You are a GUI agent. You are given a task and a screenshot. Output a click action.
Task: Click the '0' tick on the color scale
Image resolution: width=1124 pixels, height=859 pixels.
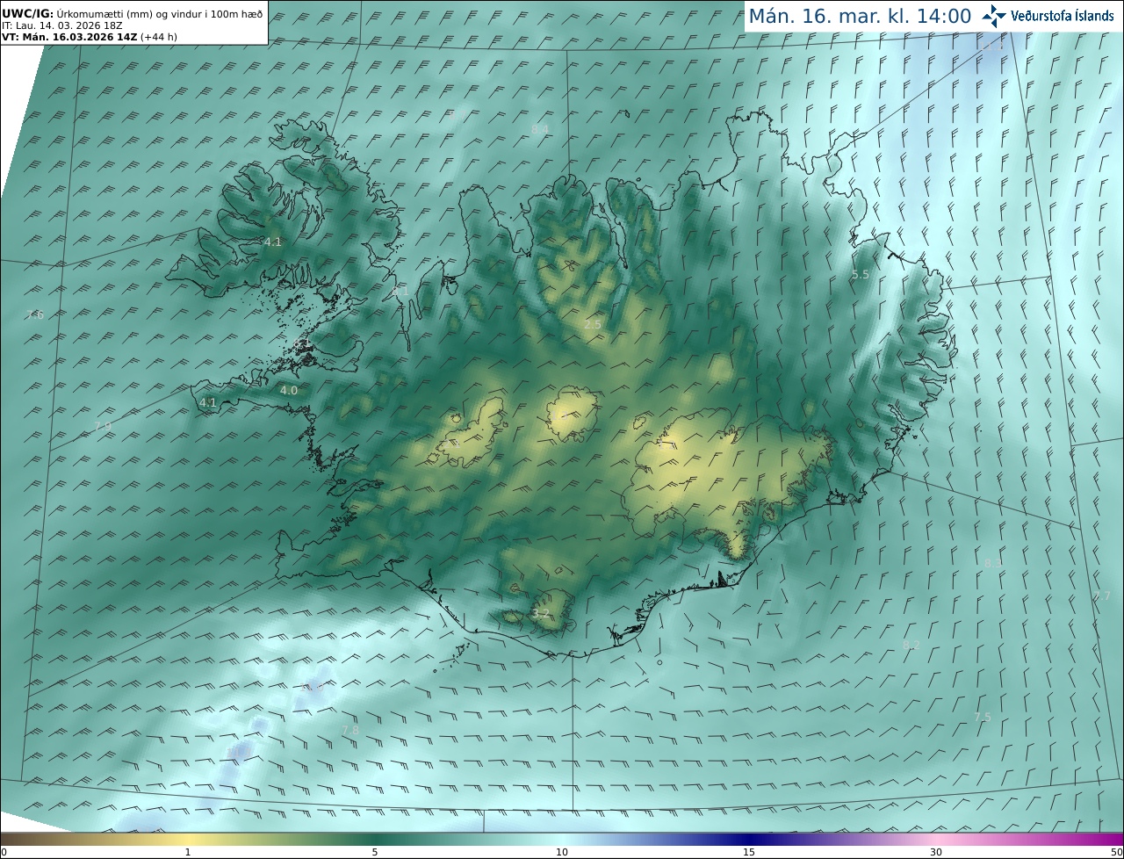(x=4, y=852)
